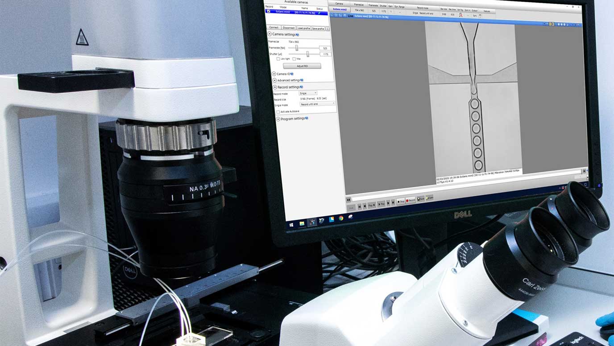Click the Framerate value field
Image resolution: width=614 pixels, height=346 pixels.
pyautogui.click(x=325, y=48)
